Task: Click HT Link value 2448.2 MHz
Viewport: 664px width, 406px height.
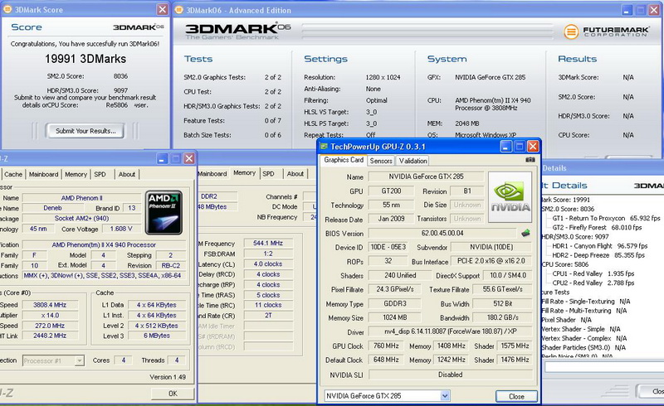Action: pyautogui.click(x=50, y=336)
